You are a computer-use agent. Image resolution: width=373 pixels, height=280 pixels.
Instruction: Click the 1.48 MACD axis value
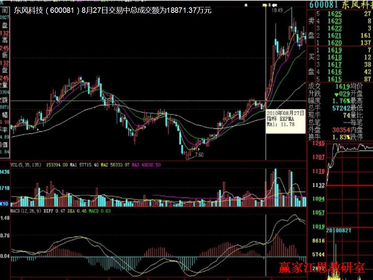5,218
